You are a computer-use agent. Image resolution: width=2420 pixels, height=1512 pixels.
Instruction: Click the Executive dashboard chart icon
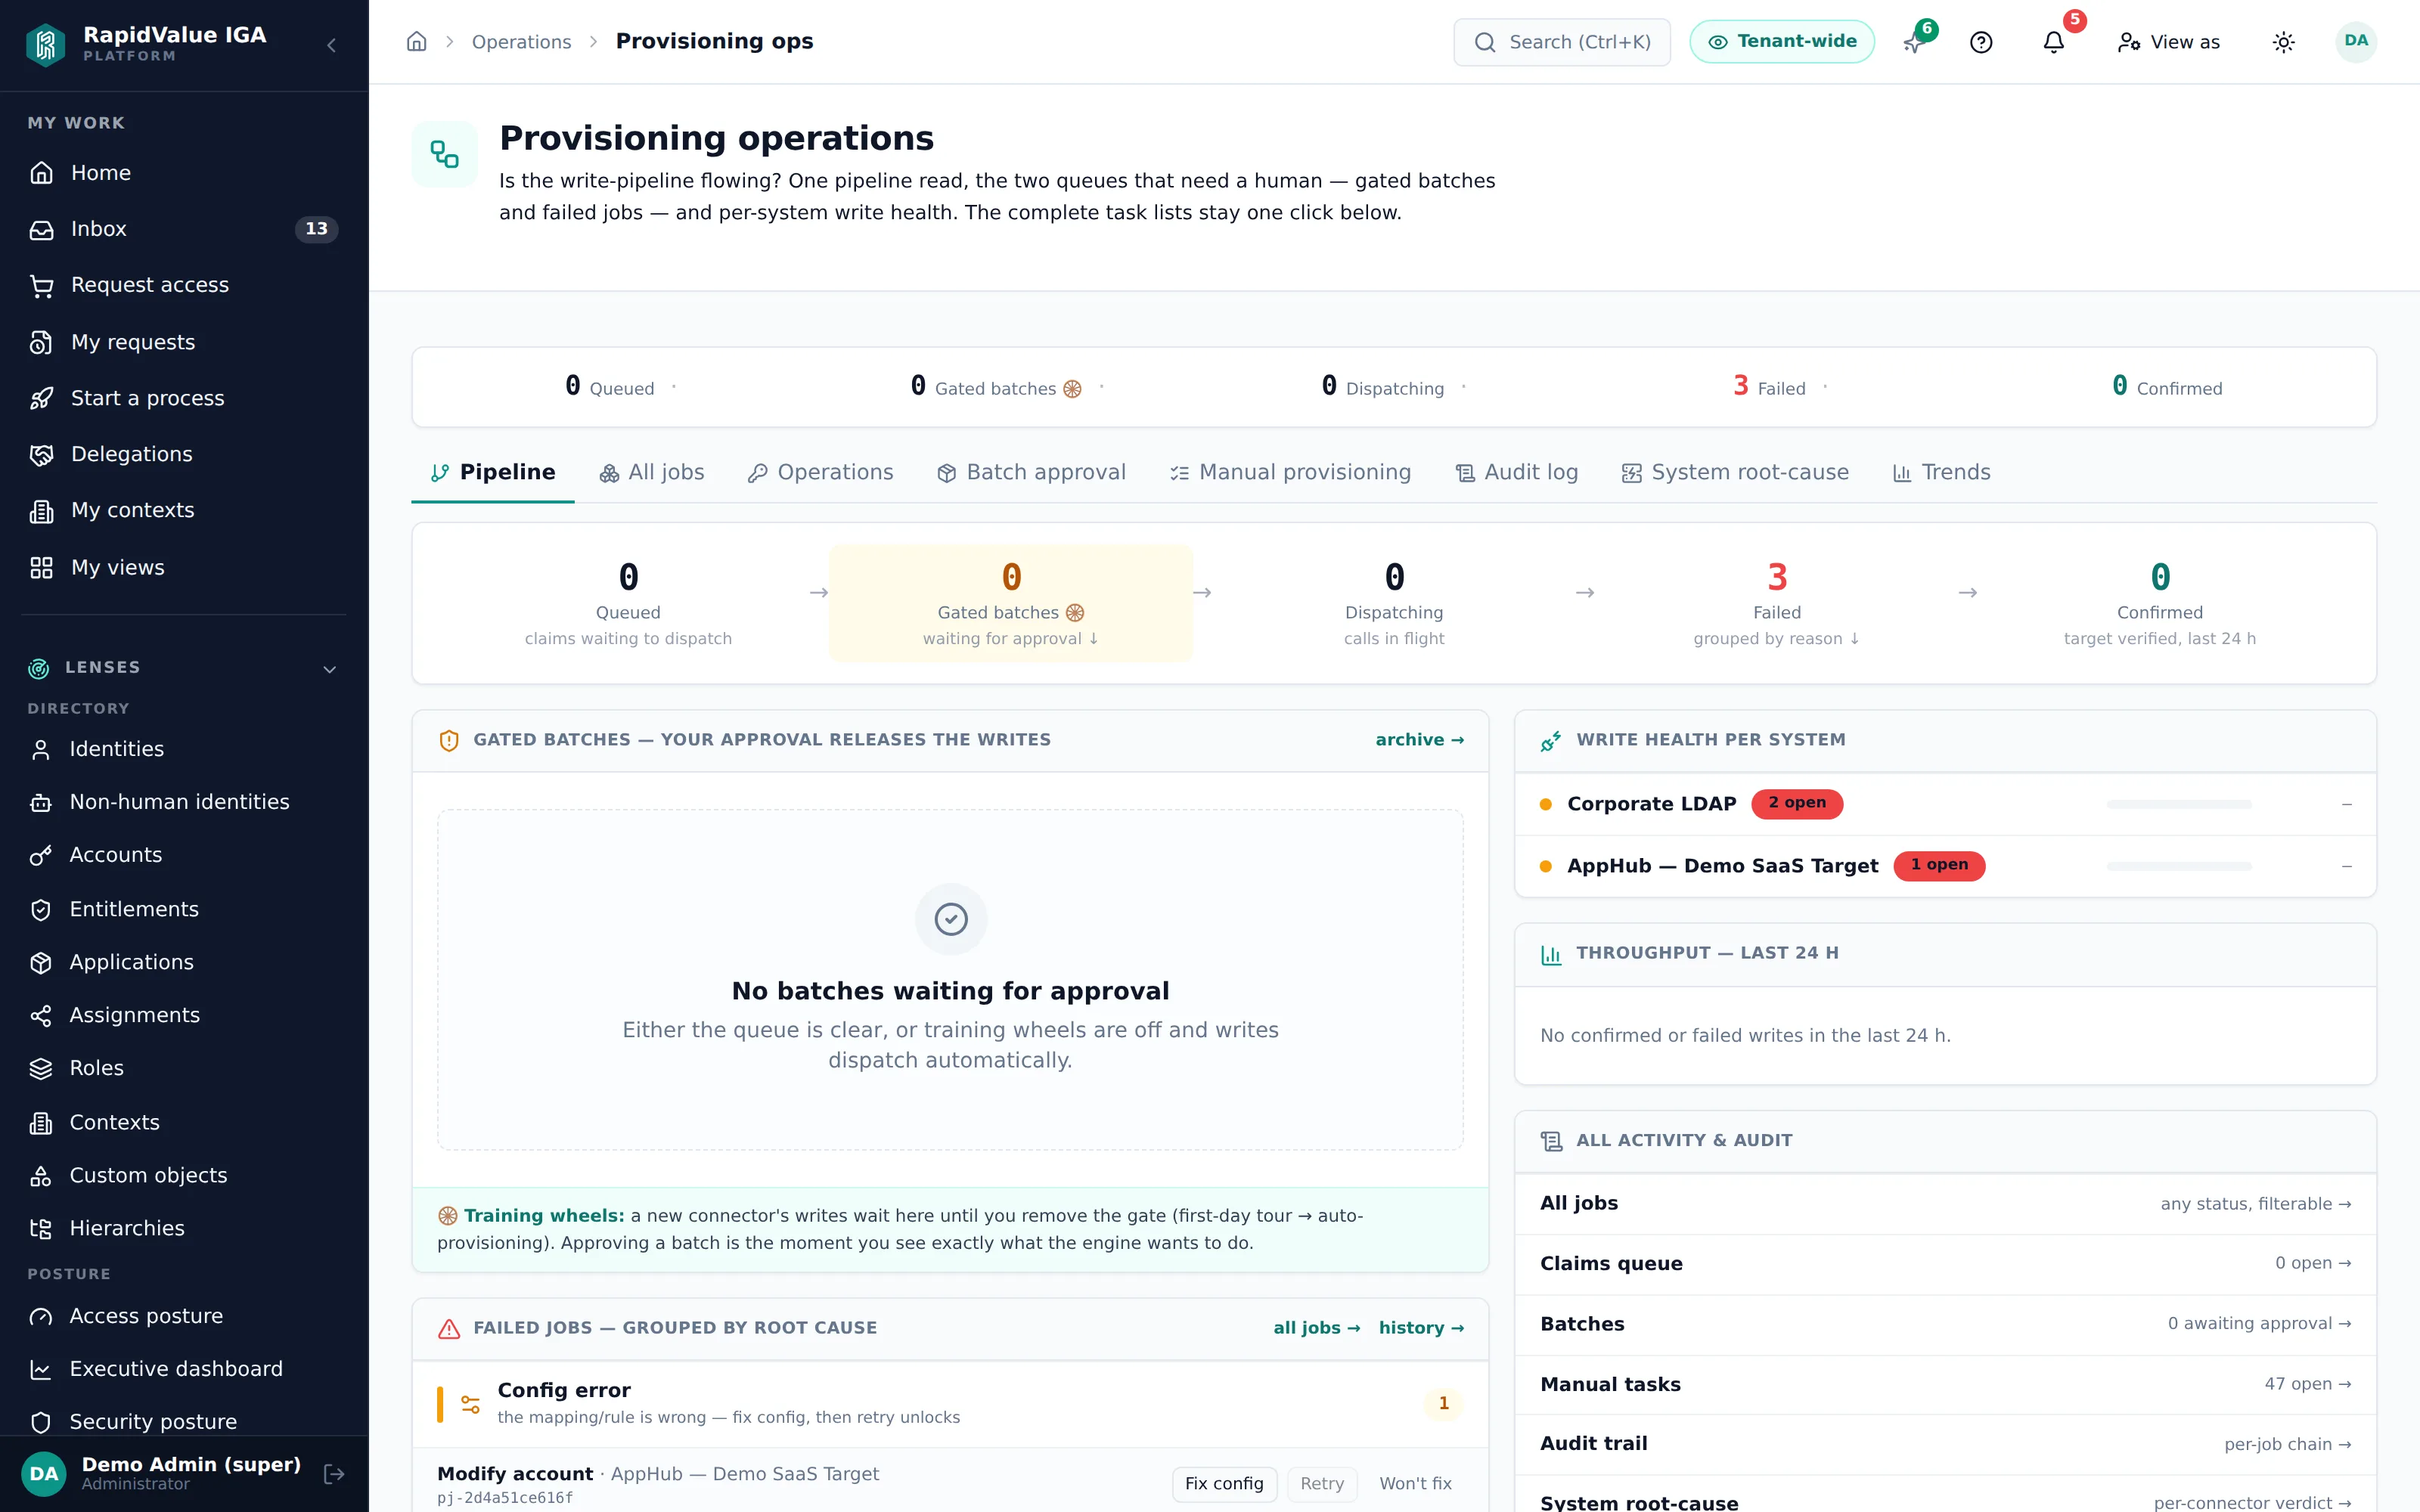tap(40, 1369)
